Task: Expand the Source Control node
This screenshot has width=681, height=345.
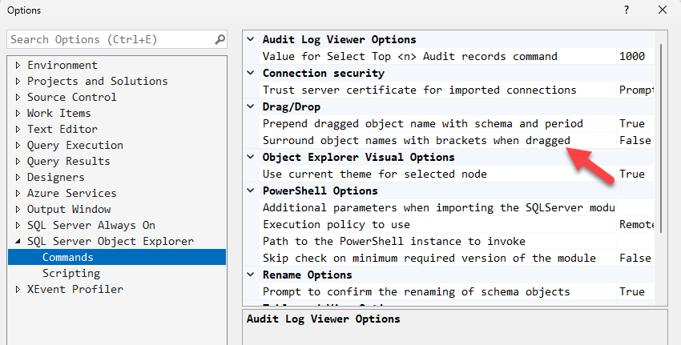Action: (18, 97)
